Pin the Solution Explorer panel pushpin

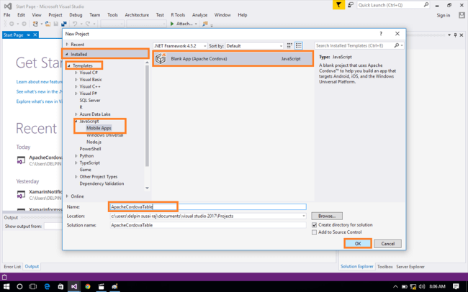pyautogui.click(x=455, y=35)
